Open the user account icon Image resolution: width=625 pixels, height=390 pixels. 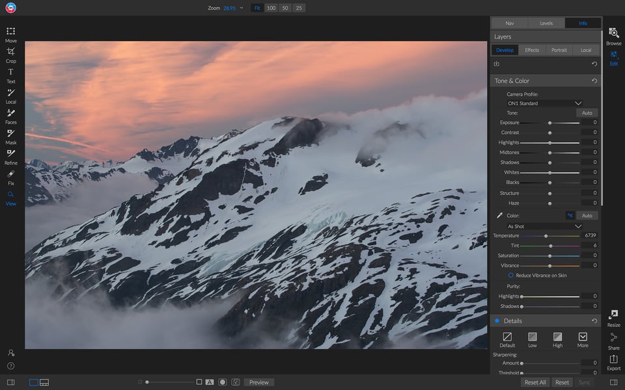[11, 353]
